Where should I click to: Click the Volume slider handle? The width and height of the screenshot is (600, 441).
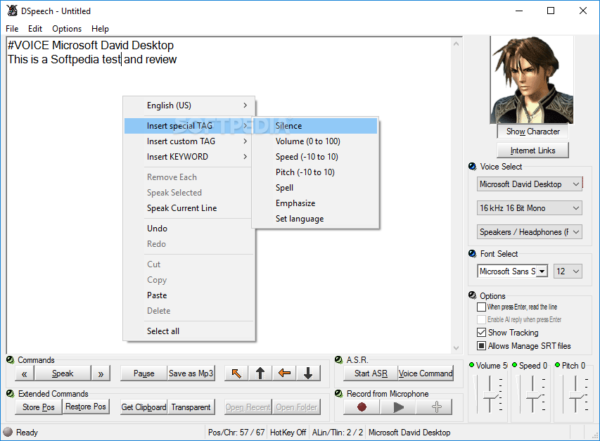pos(490,396)
